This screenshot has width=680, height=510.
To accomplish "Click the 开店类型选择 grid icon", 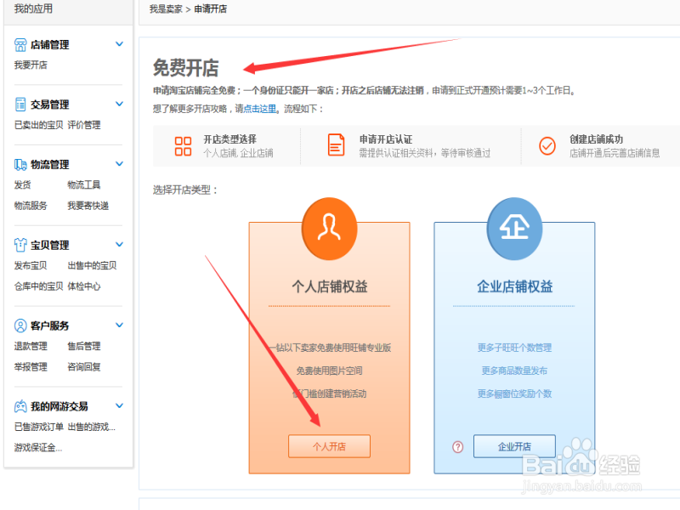I will click(x=183, y=146).
